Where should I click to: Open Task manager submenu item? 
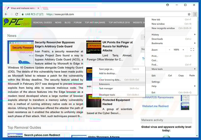tap(119, 89)
